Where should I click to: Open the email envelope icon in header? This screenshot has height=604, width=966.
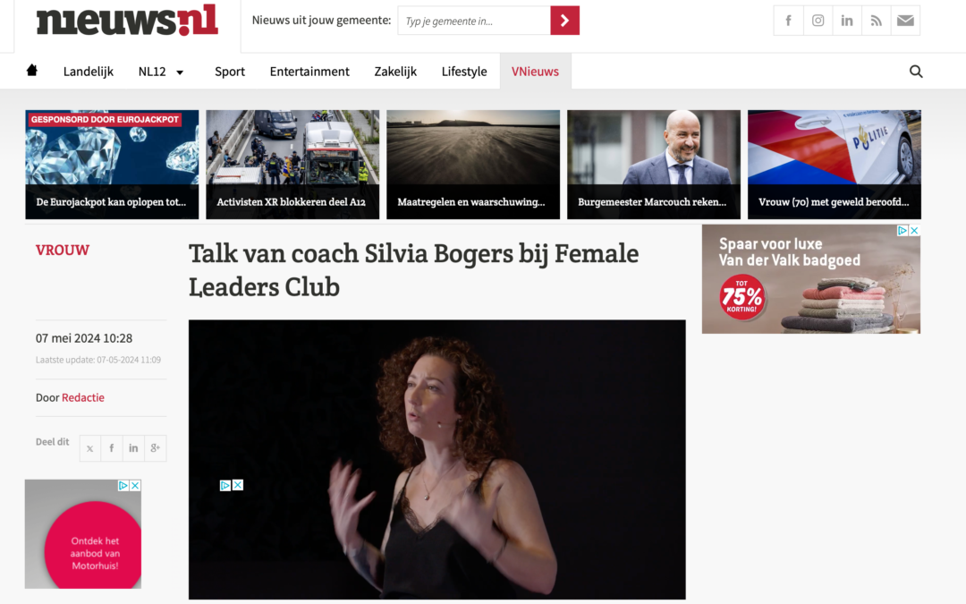click(905, 21)
